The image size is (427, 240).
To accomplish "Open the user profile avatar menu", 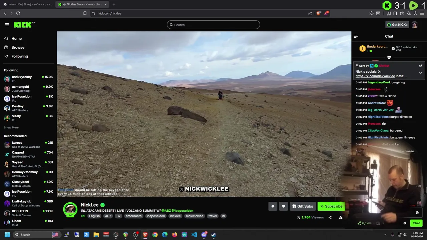I will pyautogui.click(x=414, y=25).
